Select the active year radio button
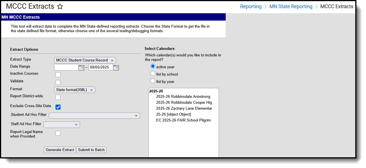The height and width of the screenshot is (168, 366). (x=153, y=67)
